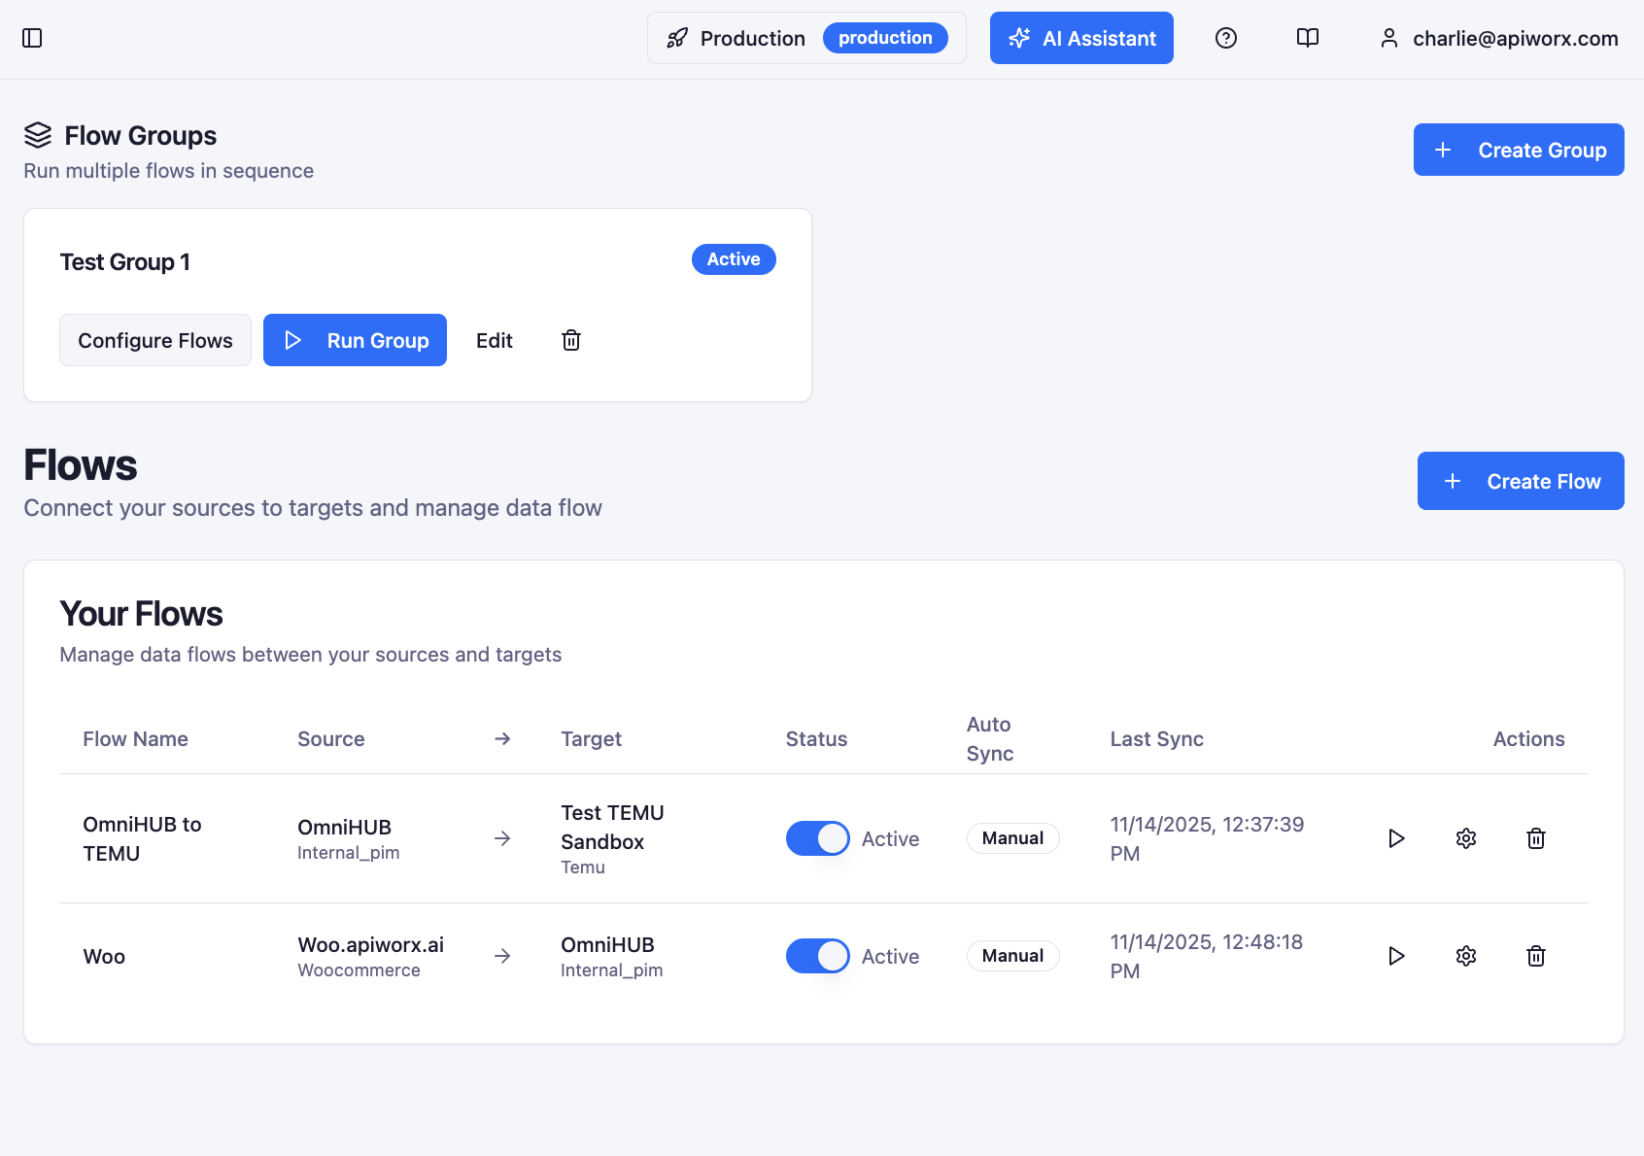Image resolution: width=1644 pixels, height=1156 pixels.
Task: Toggle the sidebar panel icon
Action: click(x=32, y=38)
